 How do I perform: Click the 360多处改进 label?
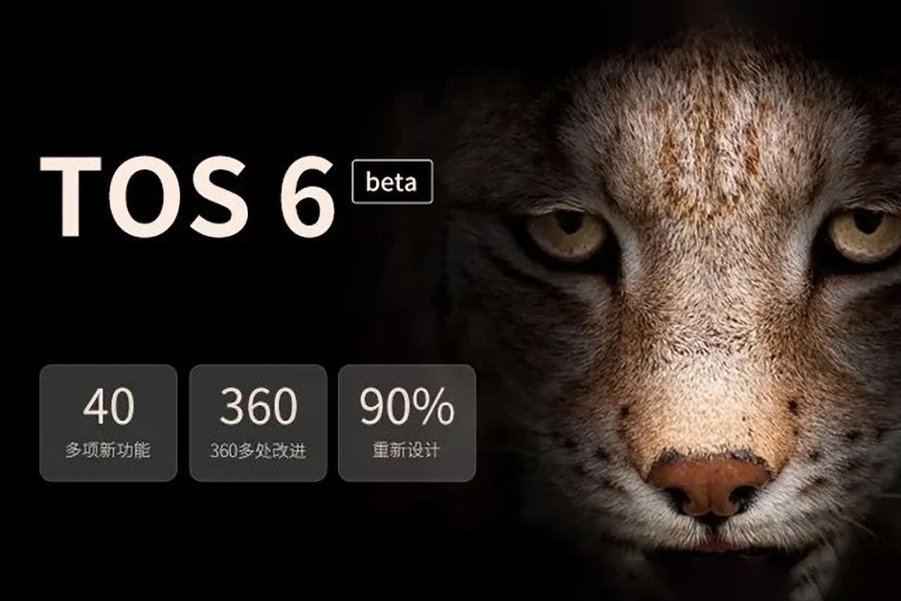[x=258, y=450]
